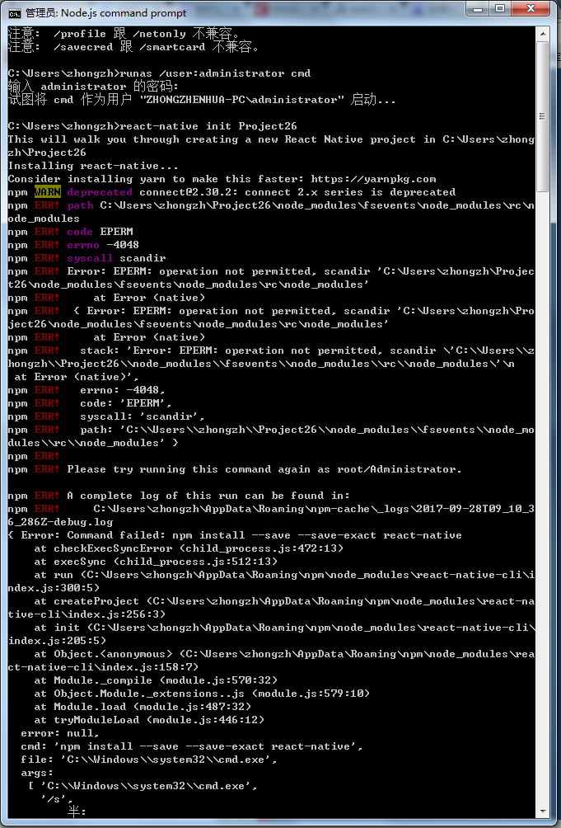The width and height of the screenshot is (561, 828).
Task: Maximize the Node.js command prompt window
Action: click(x=500, y=8)
